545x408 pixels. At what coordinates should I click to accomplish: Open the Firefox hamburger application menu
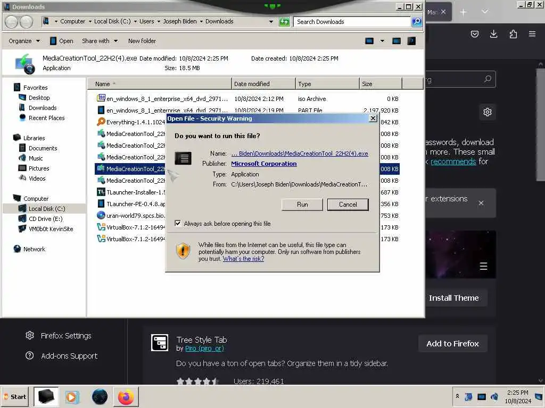tap(532, 33)
